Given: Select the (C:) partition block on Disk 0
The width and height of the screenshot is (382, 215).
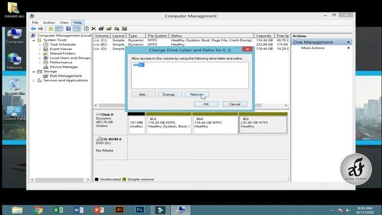Looking at the screenshot, I should coord(168,125).
